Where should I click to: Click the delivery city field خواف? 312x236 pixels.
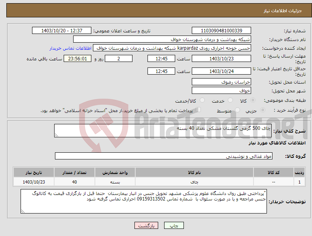pyautogui.click(x=221, y=91)
